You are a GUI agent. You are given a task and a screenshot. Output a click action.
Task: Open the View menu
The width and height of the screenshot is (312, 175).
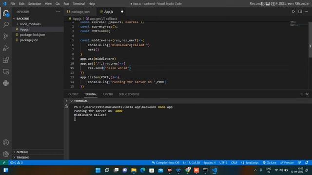[48, 4]
